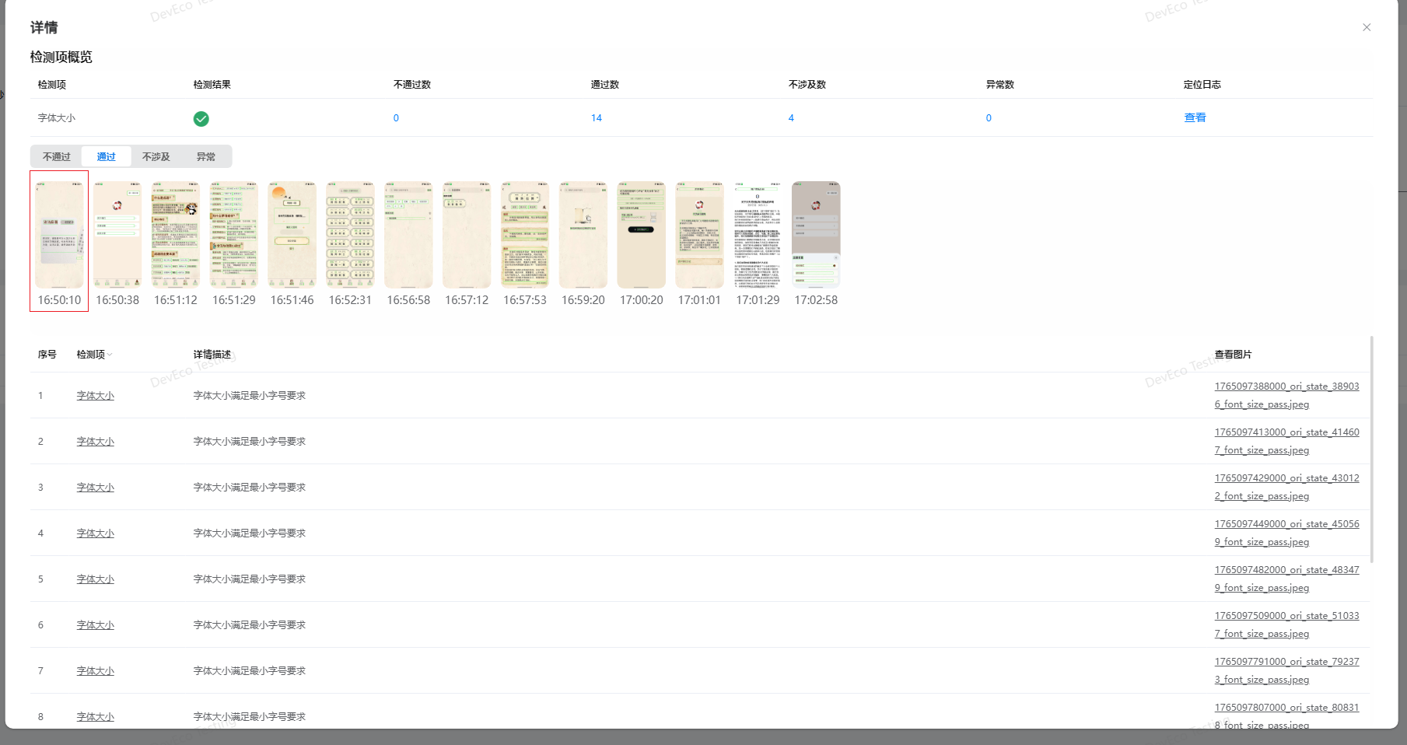Image resolution: width=1407 pixels, height=745 pixels.
Task: Select the document screenshot thumbnail at 17:01:29
Action: tap(758, 235)
